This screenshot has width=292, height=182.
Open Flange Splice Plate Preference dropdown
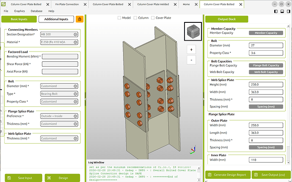click(x=59, y=116)
